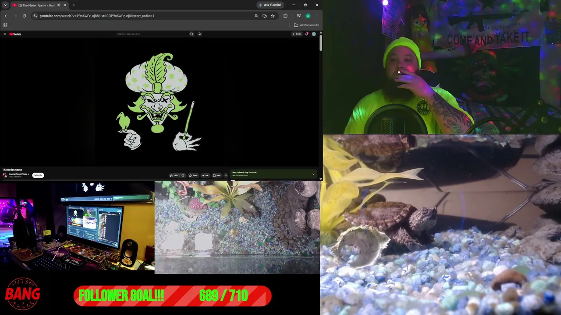
Task: Open the zoom magnifier in address bar
Action: pos(256,16)
